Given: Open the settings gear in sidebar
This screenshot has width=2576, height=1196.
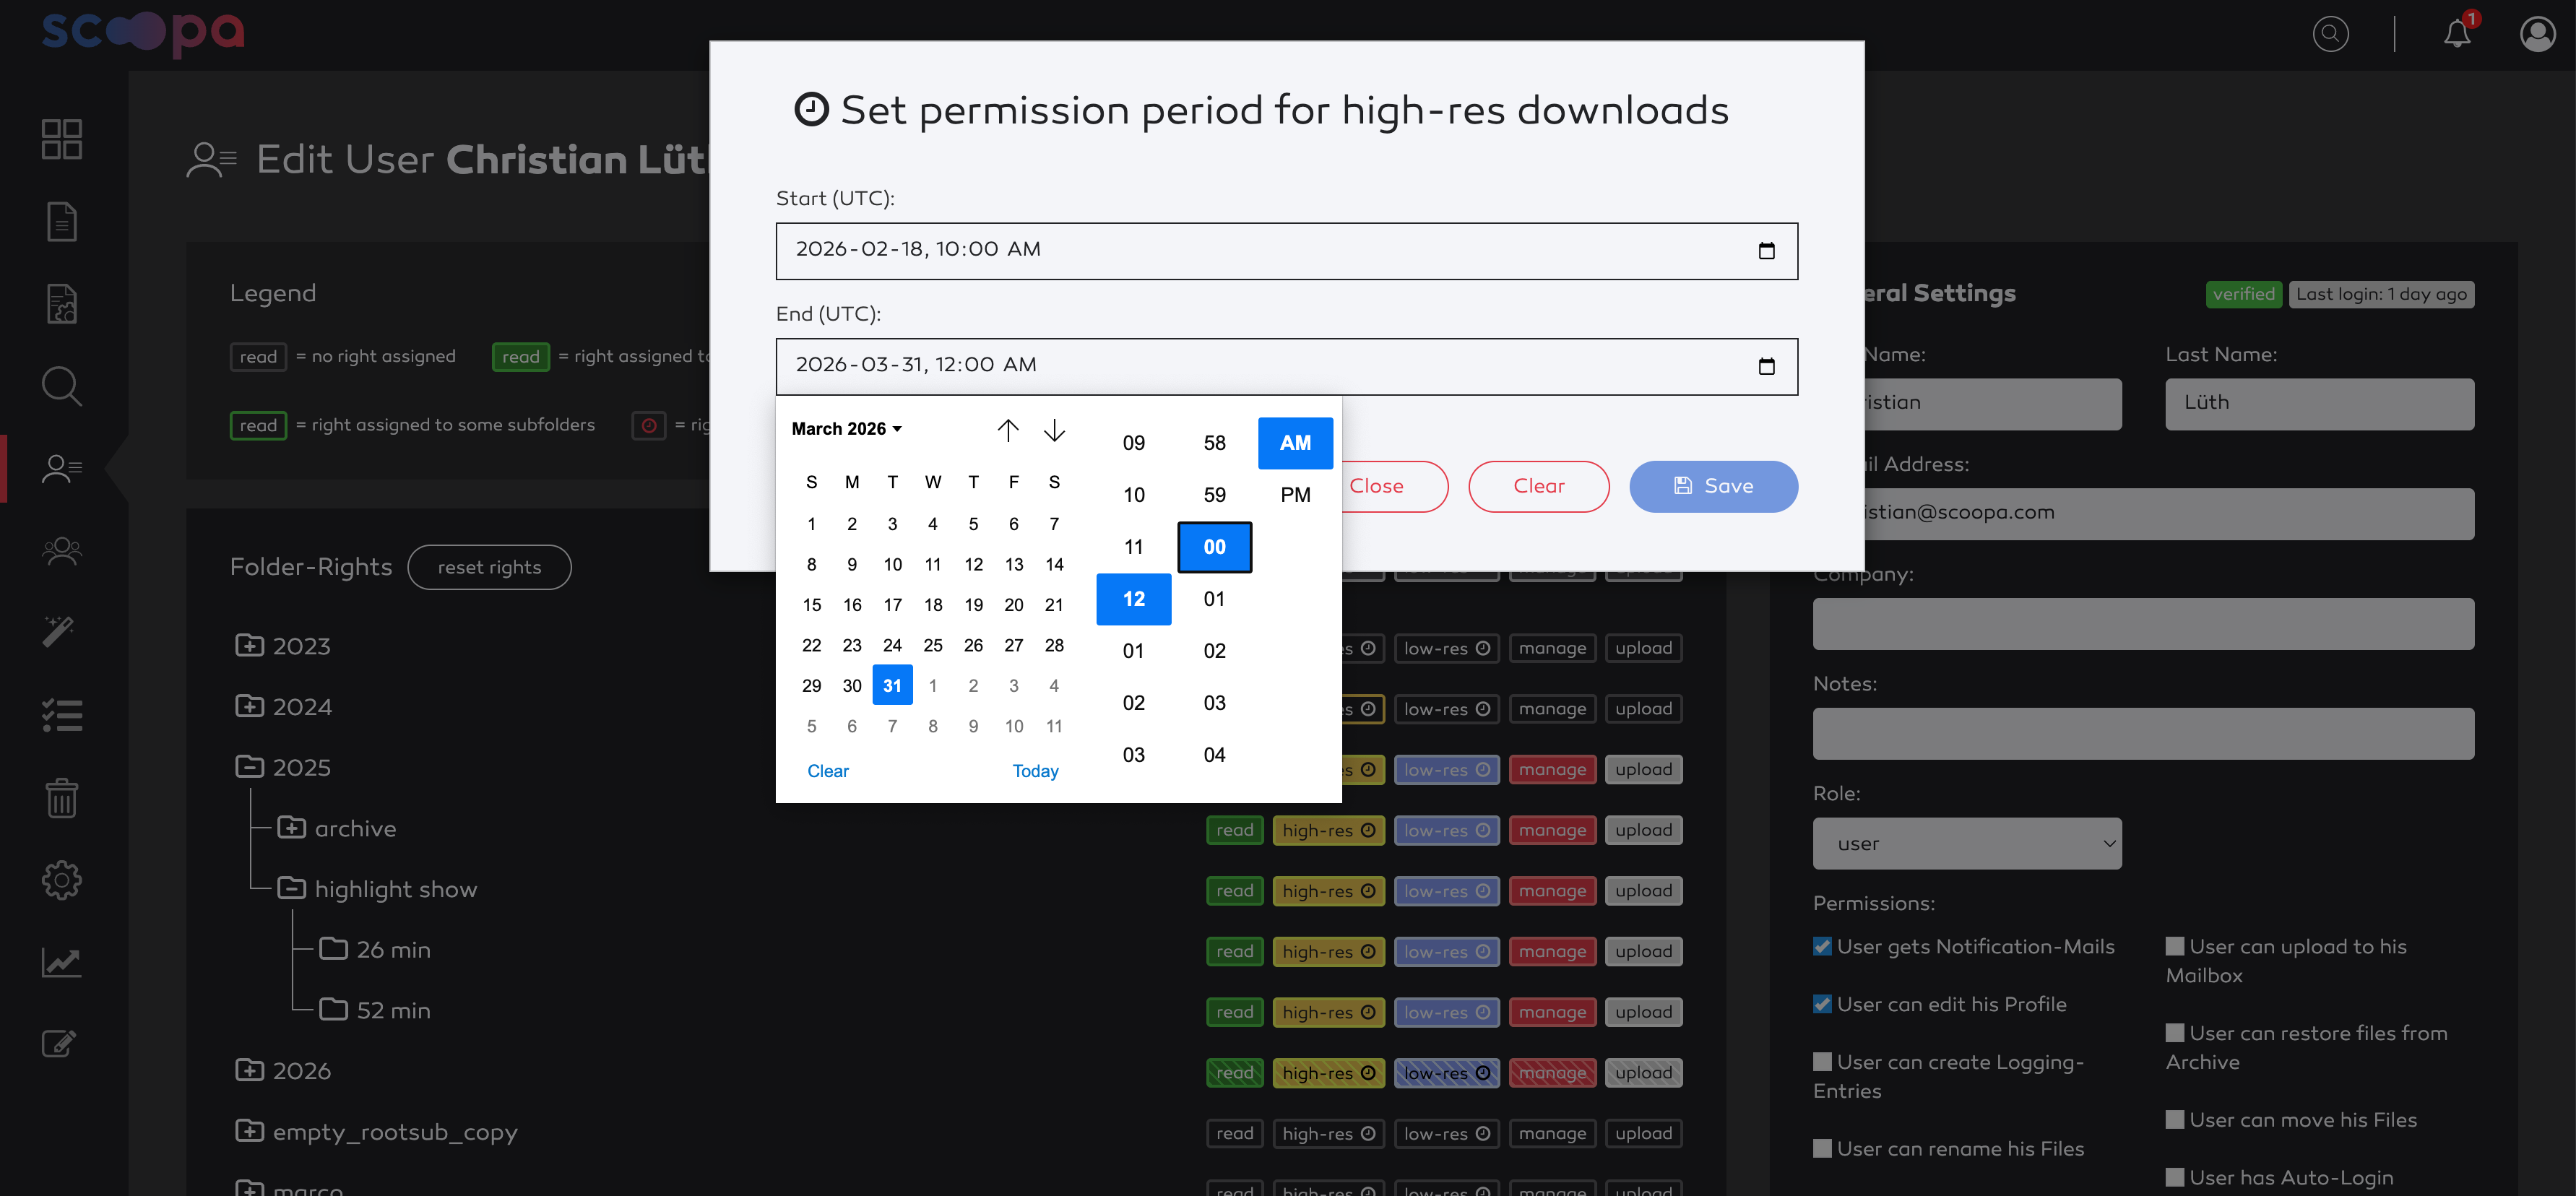Looking at the screenshot, I should pos(61,880).
